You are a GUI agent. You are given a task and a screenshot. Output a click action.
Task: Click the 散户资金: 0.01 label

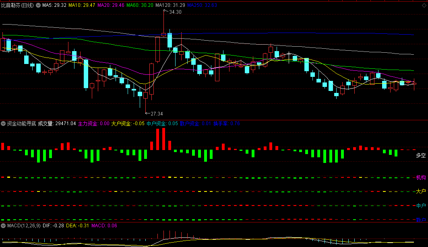point(195,123)
